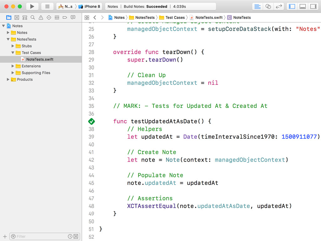Expand the Products group
Image resolution: width=321 pixels, height=241 pixels.
pyautogui.click(x=8, y=79)
